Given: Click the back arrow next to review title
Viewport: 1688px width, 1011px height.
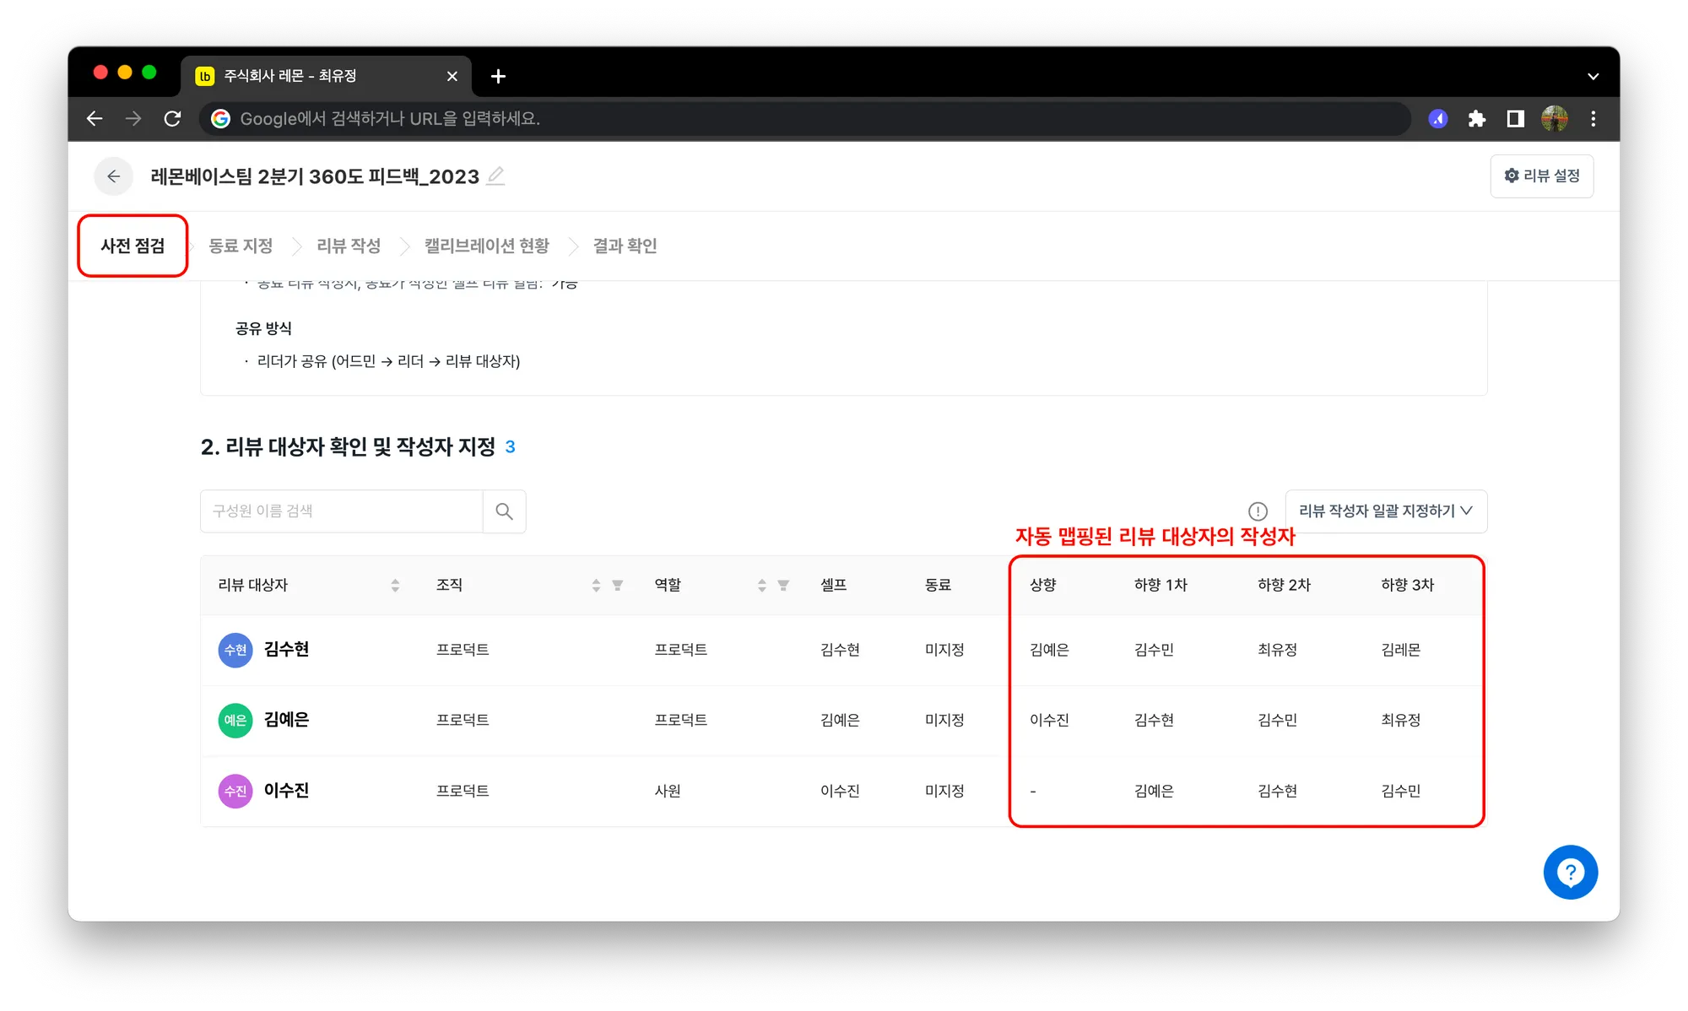Looking at the screenshot, I should coord(113,176).
